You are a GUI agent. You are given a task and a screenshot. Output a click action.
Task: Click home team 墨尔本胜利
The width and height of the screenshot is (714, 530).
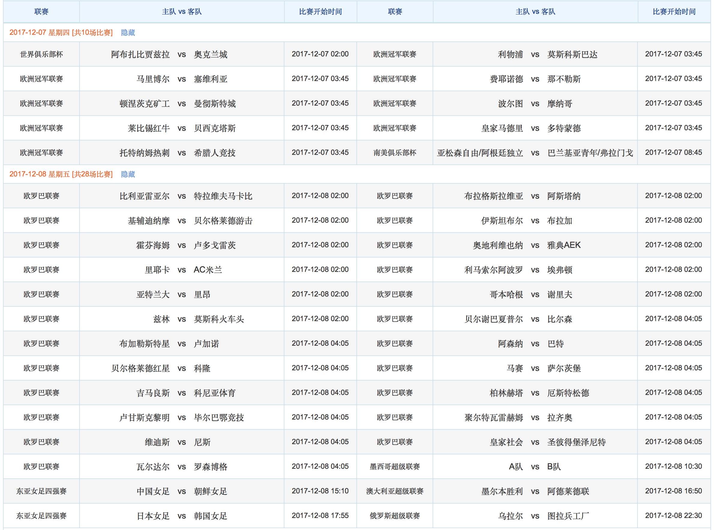coord(502,492)
